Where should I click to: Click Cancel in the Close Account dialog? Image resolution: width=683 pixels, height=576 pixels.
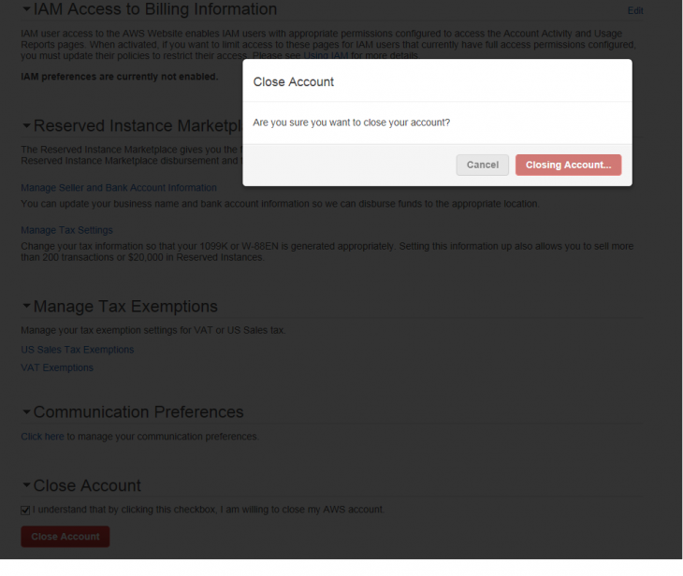tap(482, 165)
